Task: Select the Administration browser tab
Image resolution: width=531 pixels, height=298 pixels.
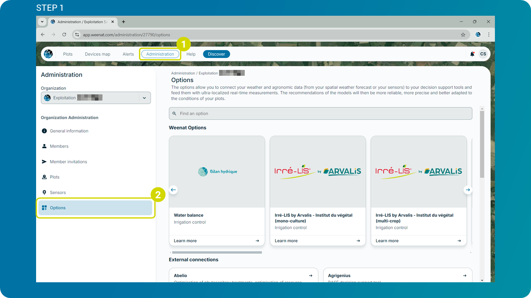Action: coord(83,22)
